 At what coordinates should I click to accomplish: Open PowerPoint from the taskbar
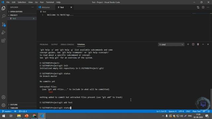pos(26,116)
